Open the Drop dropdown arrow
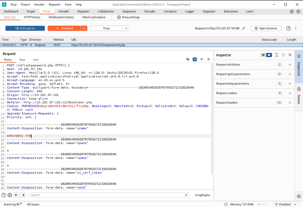 126,28
